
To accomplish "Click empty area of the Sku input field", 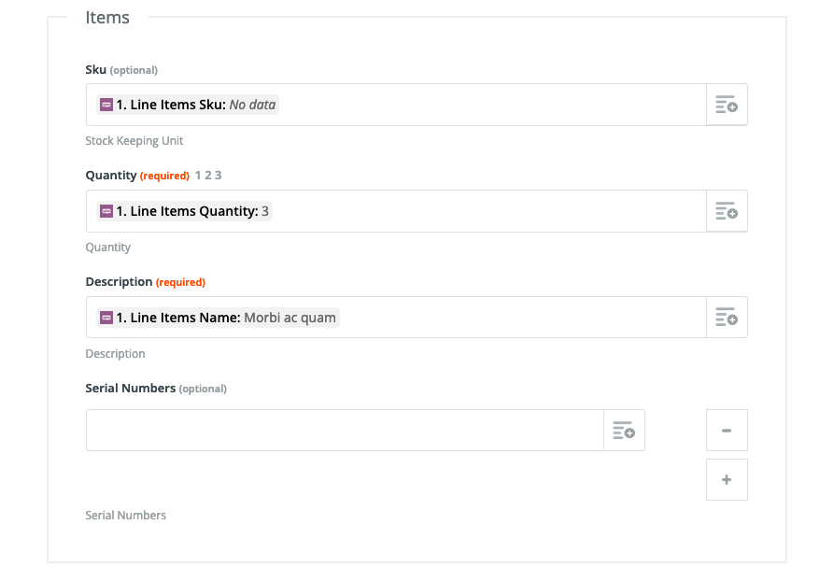I will coord(492,105).
